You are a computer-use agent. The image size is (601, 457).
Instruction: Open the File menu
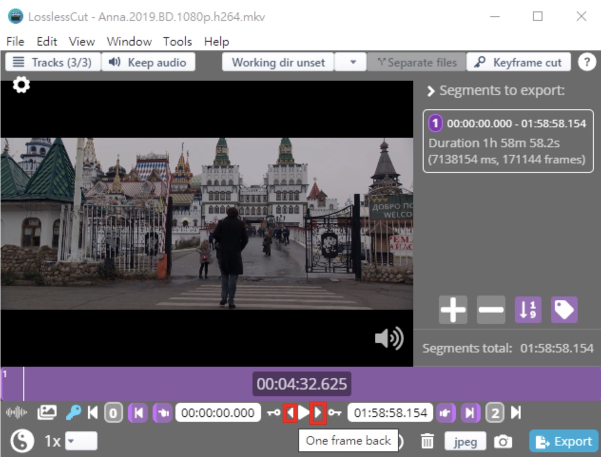(15, 41)
